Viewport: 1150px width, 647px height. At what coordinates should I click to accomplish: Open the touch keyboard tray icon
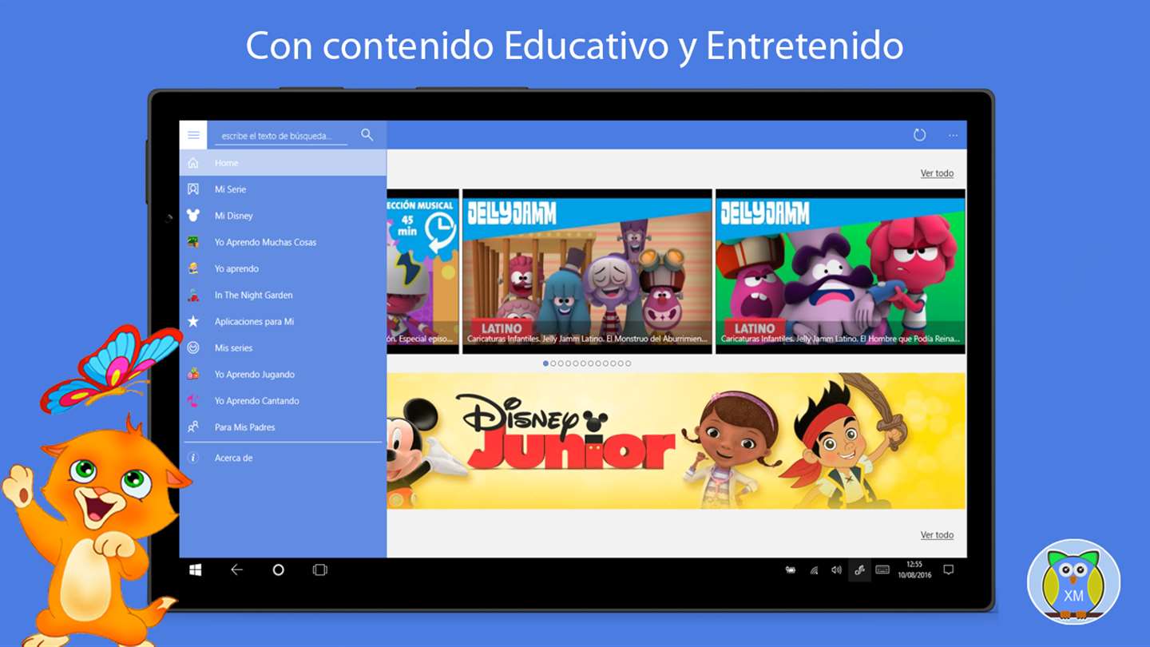tap(882, 570)
